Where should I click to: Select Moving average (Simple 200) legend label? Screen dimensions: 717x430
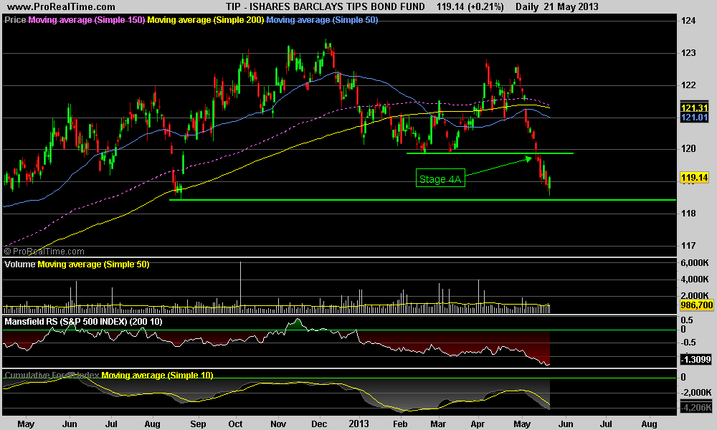[206, 20]
